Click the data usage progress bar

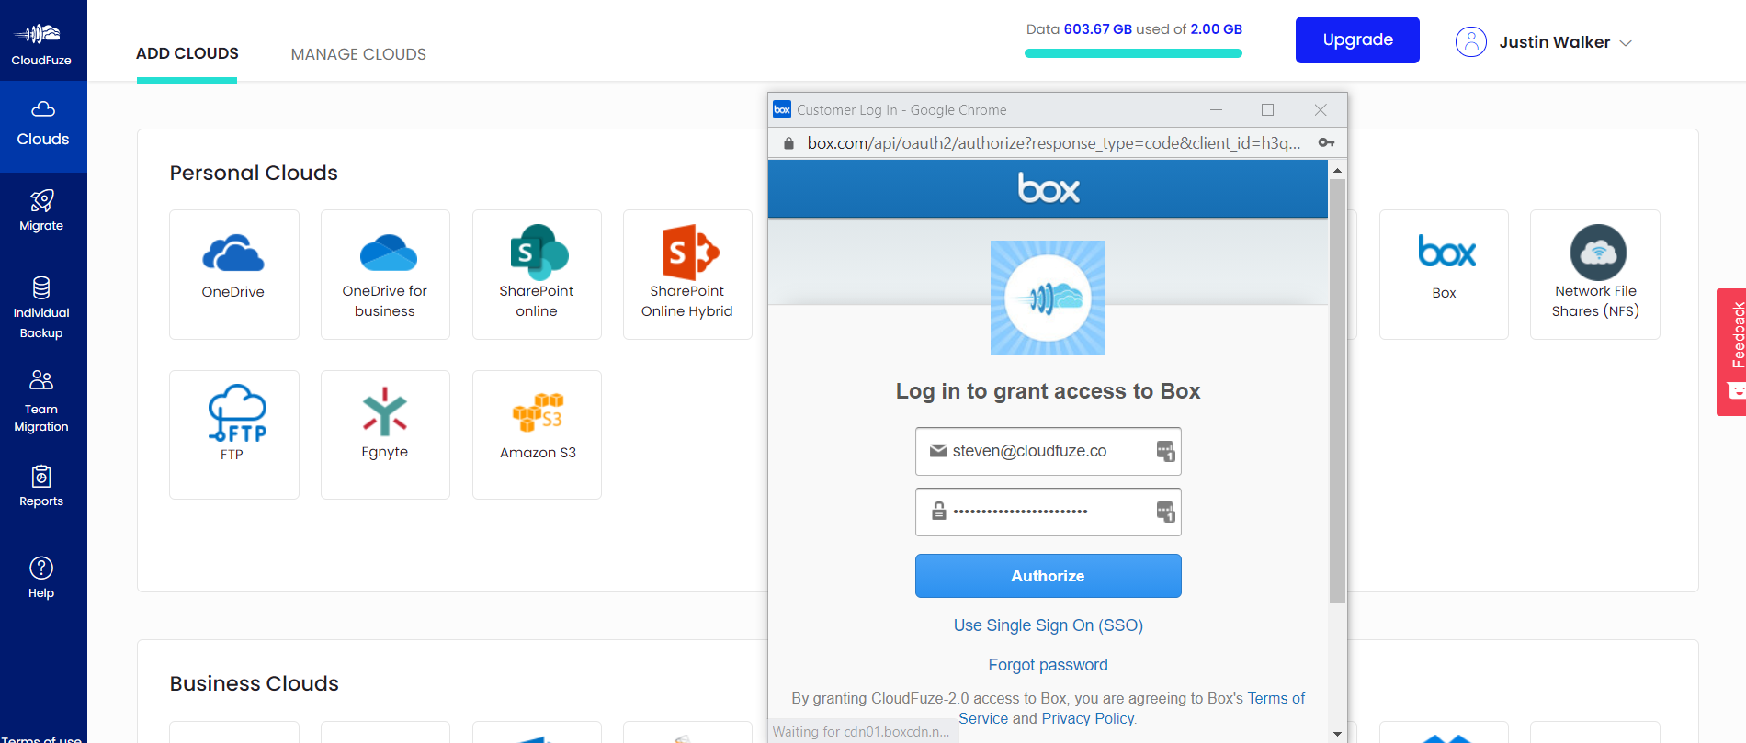pos(1133,53)
